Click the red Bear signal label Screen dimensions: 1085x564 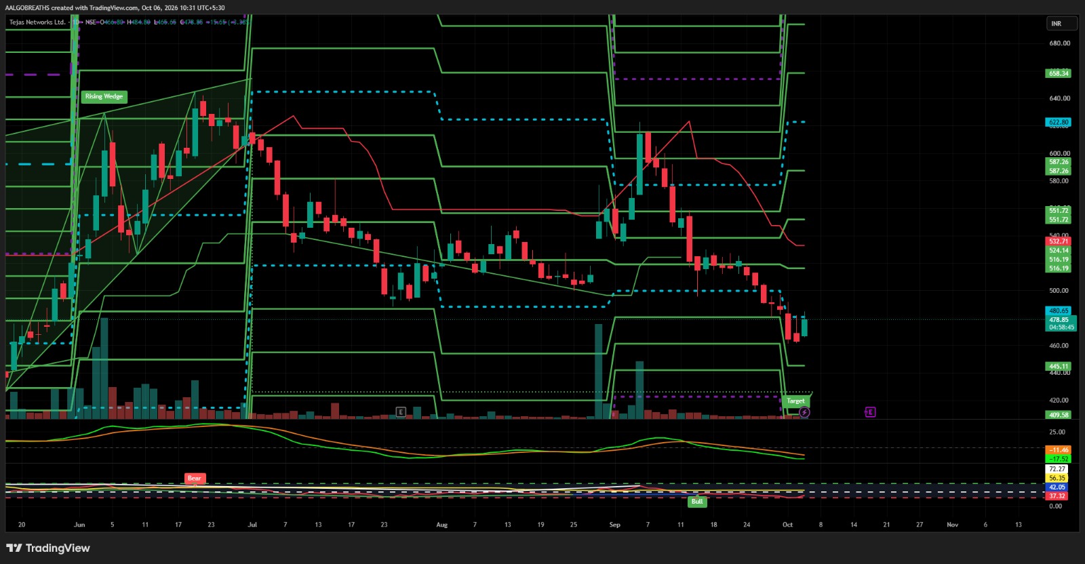195,478
